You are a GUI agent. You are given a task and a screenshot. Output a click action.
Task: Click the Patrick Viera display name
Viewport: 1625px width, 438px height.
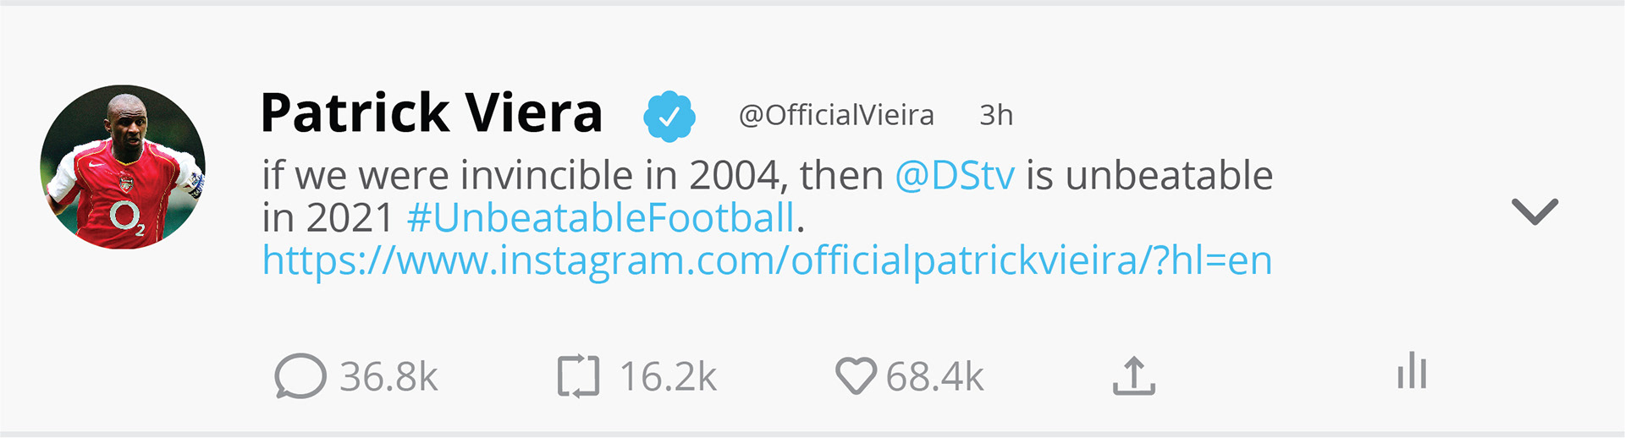(431, 113)
